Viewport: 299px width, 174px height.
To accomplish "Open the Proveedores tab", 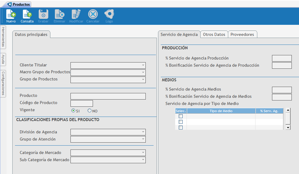I will point(242,34).
